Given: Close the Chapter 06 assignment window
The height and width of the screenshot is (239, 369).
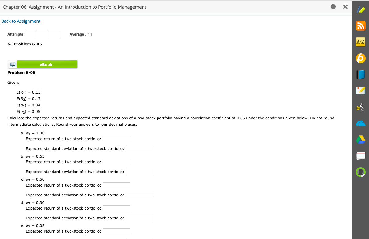Looking at the screenshot, I should pyautogui.click(x=345, y=6).
